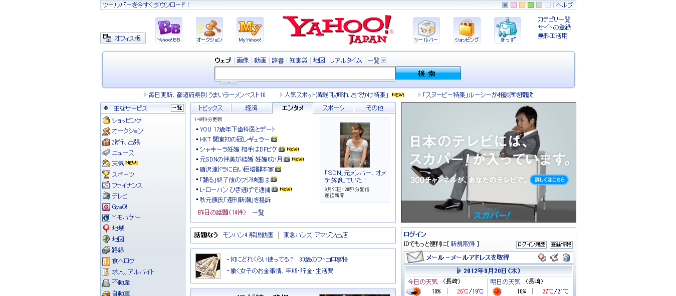Choose the 知恵袋 search type
The width and height of the screenshot is (676, 296).
[x=298, y=60]
